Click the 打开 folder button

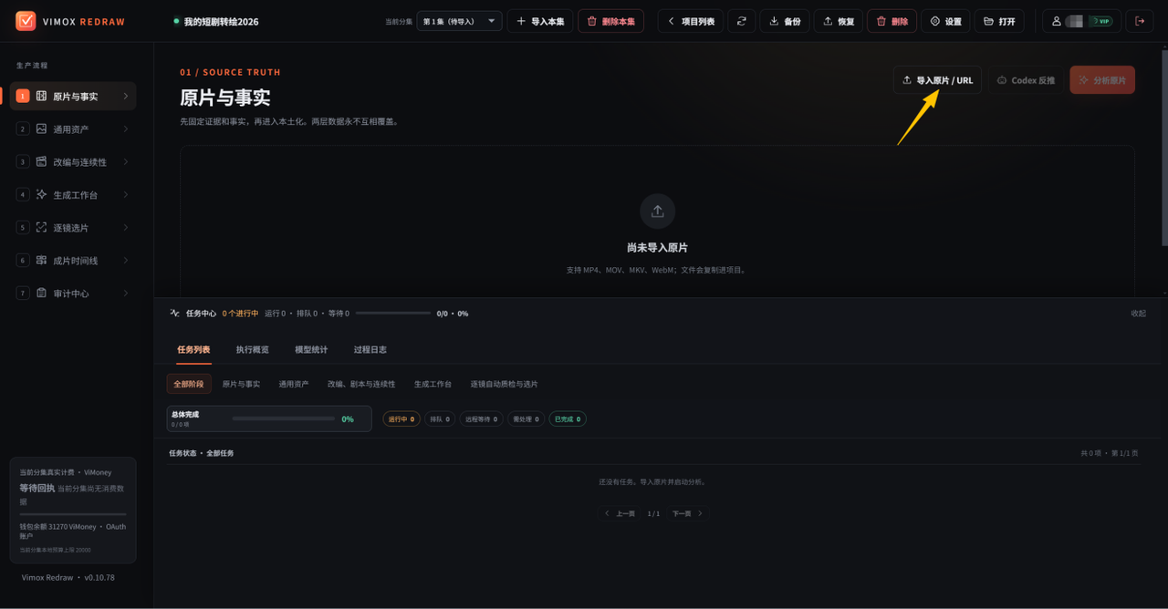coord(999,21)
